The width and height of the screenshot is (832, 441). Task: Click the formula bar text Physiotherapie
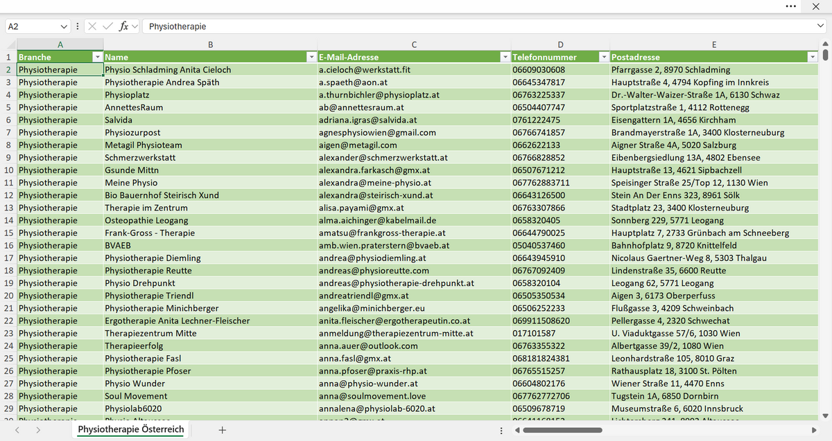click(177, 26)
